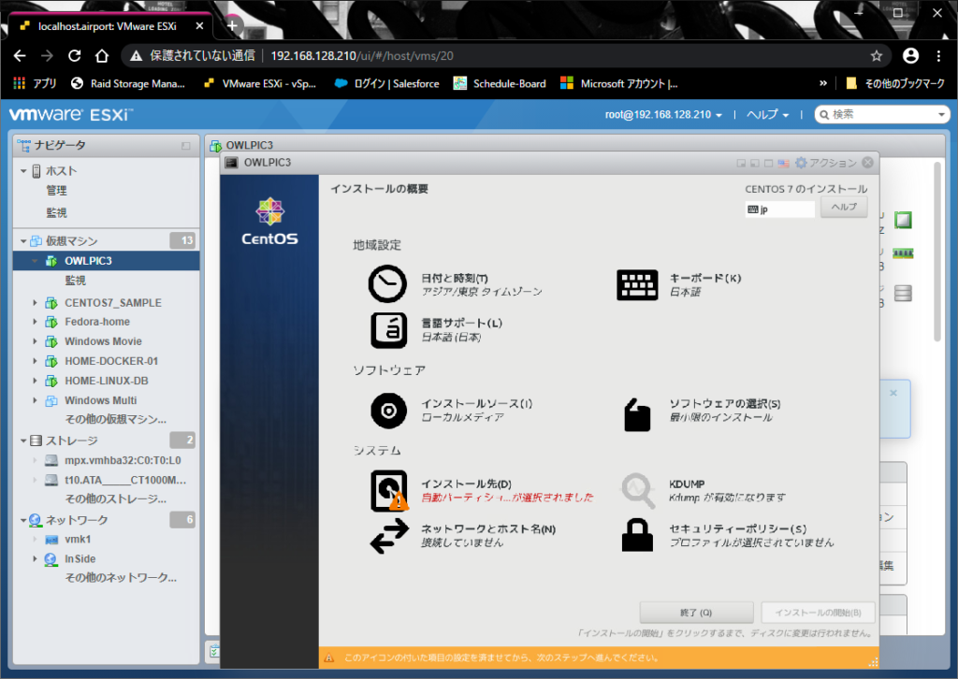The width and height of the screenshot is (958, 679).
Task: Click the not-secure warning icon in address bar
Action: pyautogui.click(x=136, y=56)
